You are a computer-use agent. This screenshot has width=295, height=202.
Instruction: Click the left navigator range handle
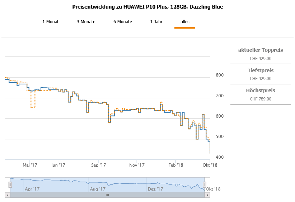pos(10,184)
